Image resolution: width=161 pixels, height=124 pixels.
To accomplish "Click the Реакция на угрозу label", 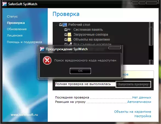I will coord(70,102).
